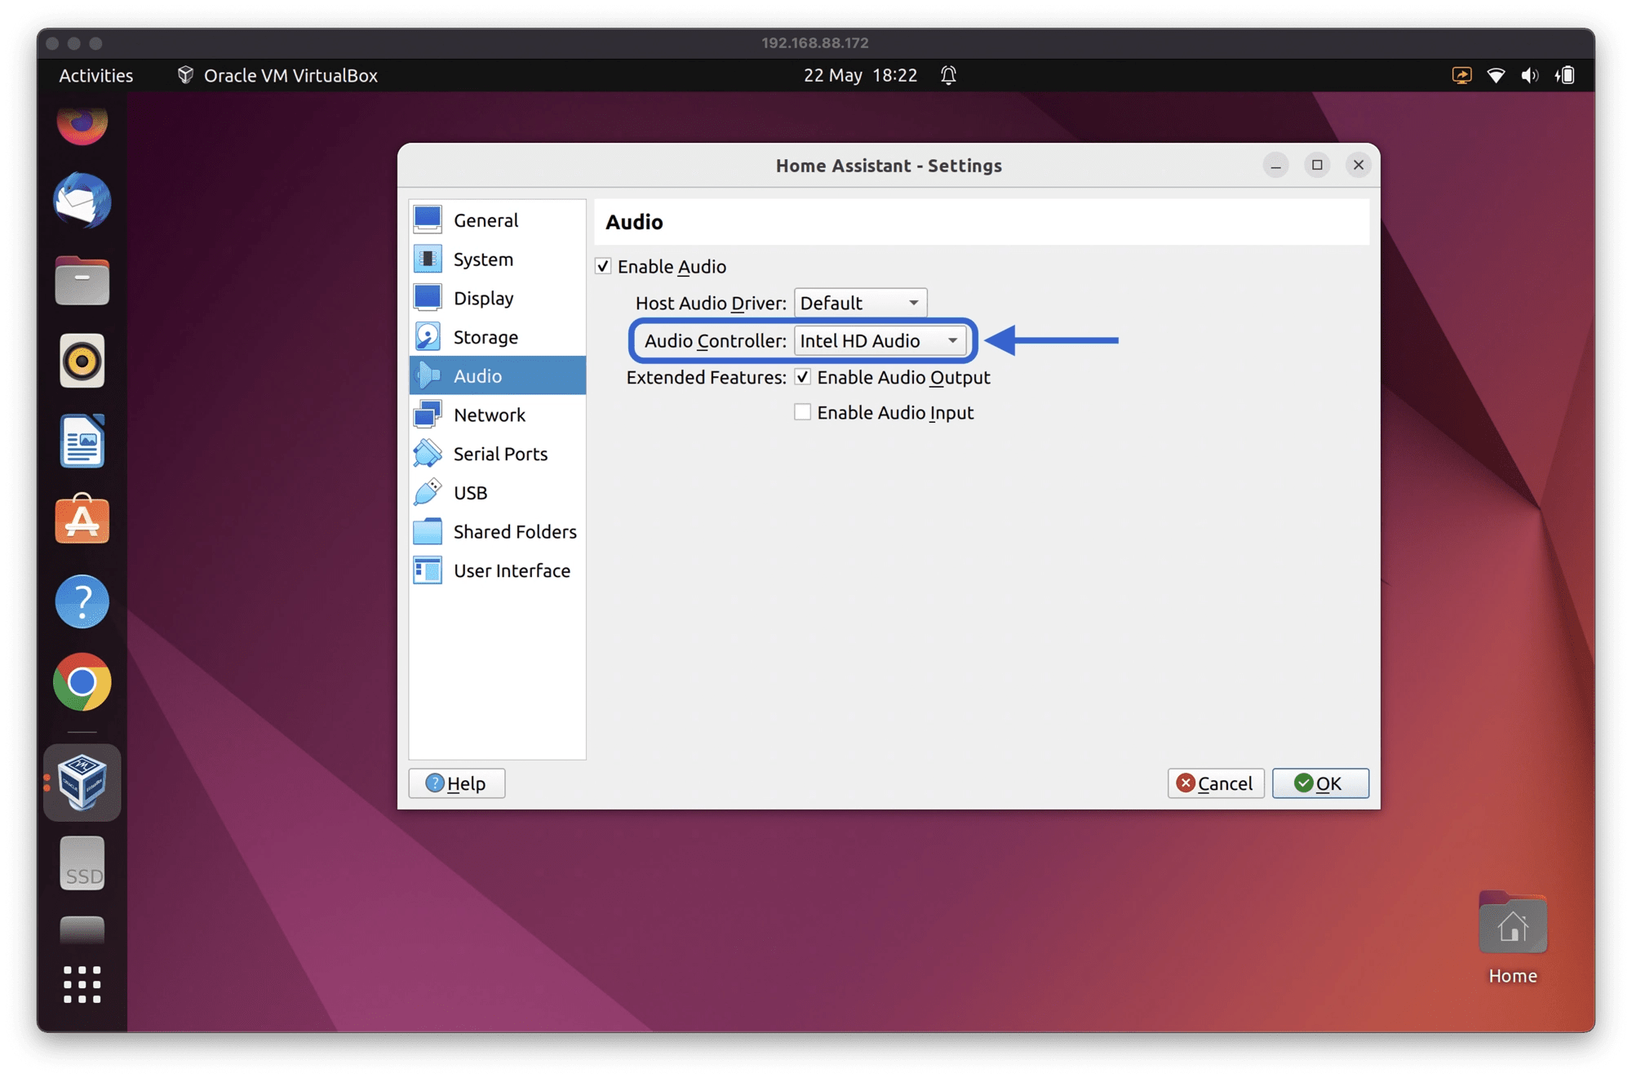Open the System settings section icon
Viewport: 1632px width, 1078px height.
tap(428, 259)
